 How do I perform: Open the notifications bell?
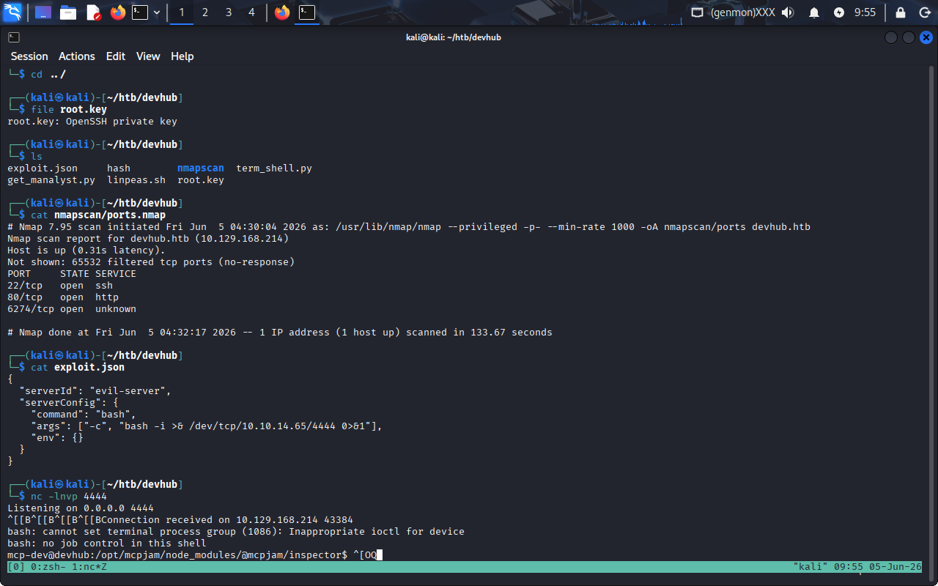coord(814,12)
